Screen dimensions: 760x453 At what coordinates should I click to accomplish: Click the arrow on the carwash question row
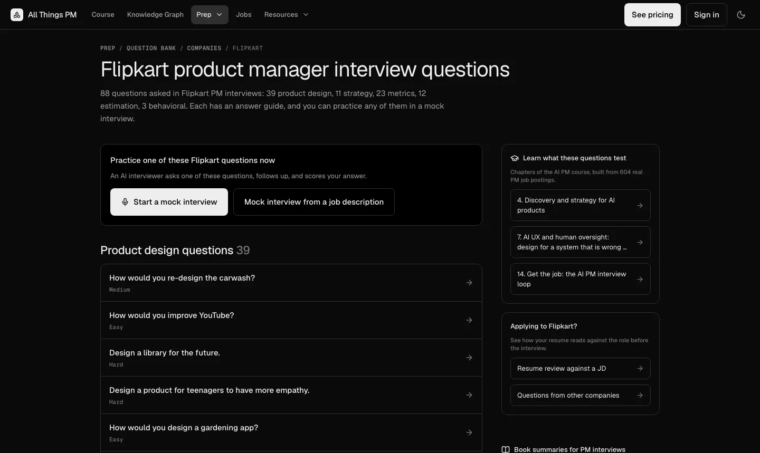[x=469, y=283]
